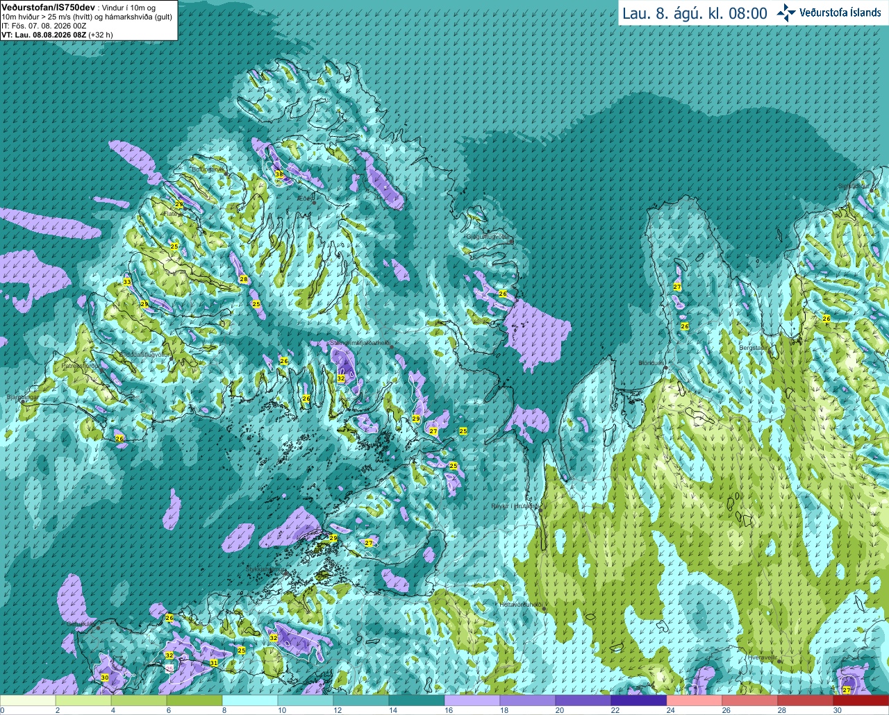Screen dimensions: 889x715
Task: Click the yellow gust marker 28
Action: (244, 279)
